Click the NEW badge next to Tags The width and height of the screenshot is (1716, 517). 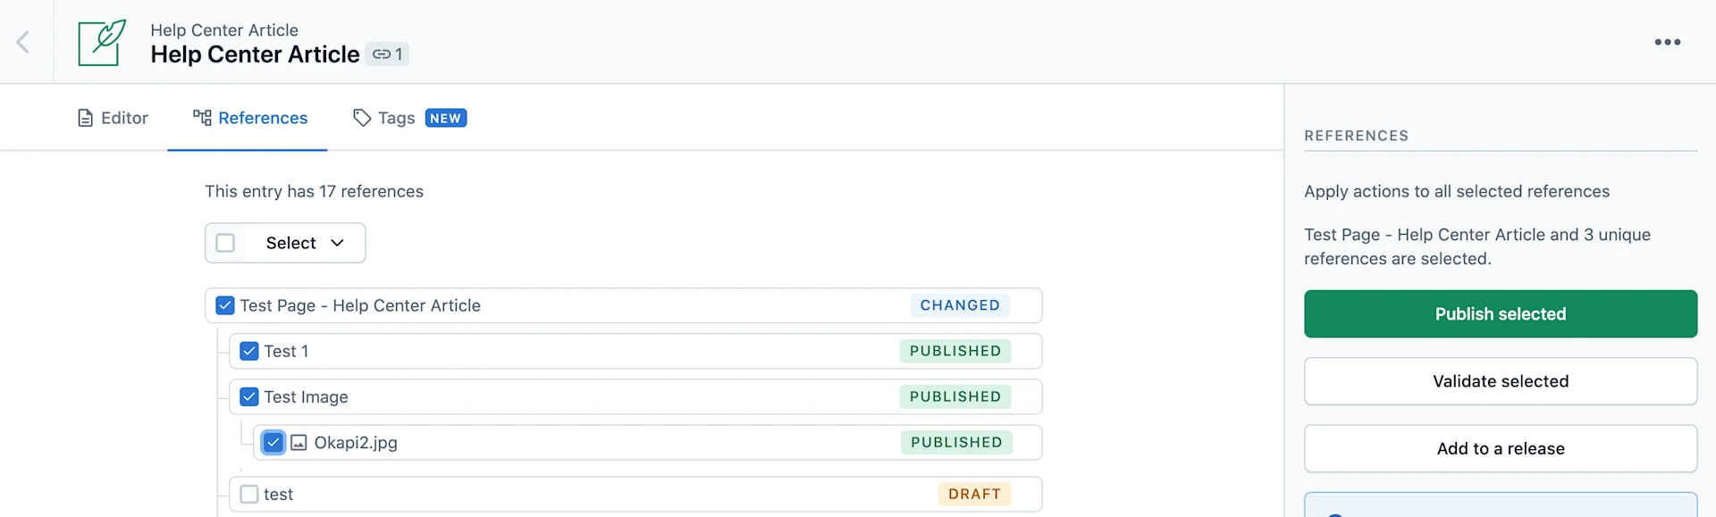pos(446,118)
